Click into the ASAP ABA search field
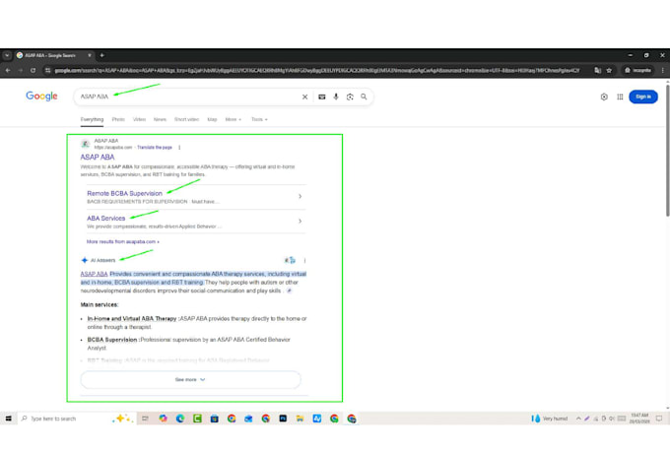The width and height of the screenshot is (670, 452). click(x=188, y=97)
